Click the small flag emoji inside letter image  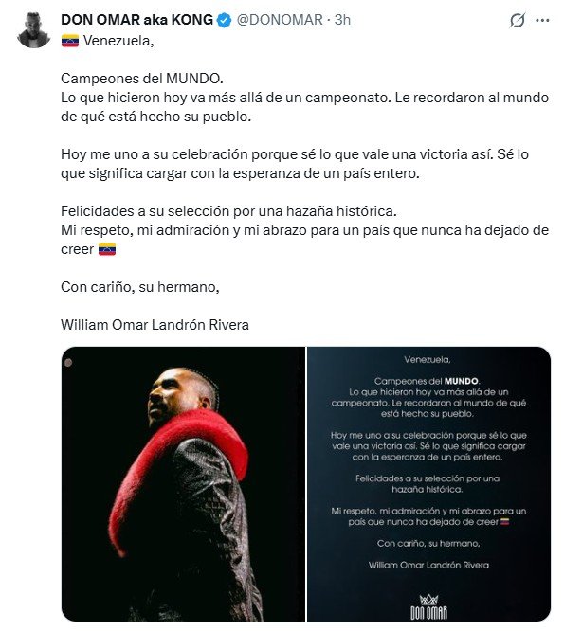coord(504,522)
